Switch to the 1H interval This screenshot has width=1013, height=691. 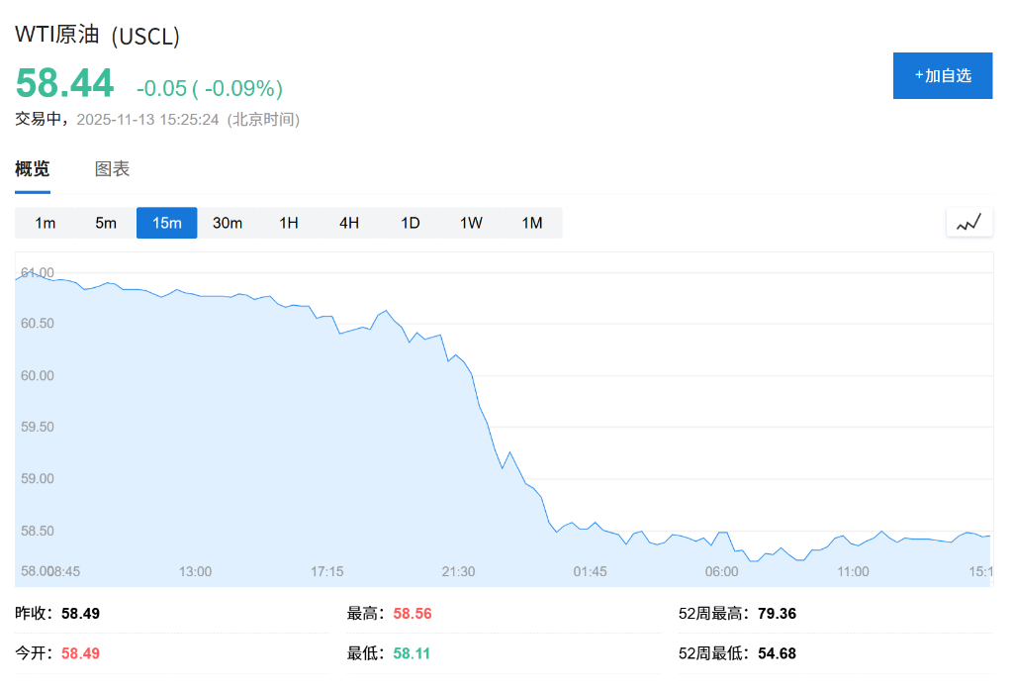click(x=288, y=223)
